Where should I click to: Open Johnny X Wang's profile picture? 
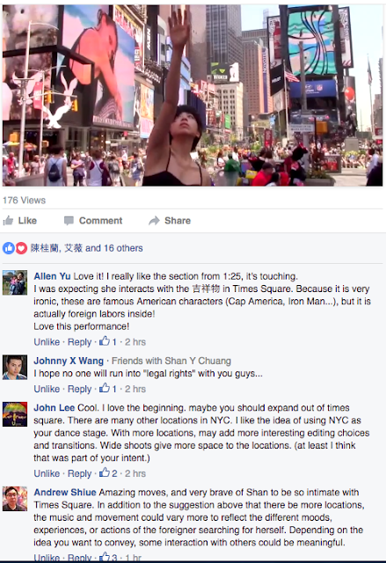tap(15, 368)
